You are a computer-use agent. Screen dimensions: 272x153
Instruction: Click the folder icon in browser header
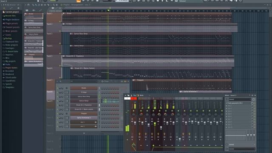tap(8, 5)
